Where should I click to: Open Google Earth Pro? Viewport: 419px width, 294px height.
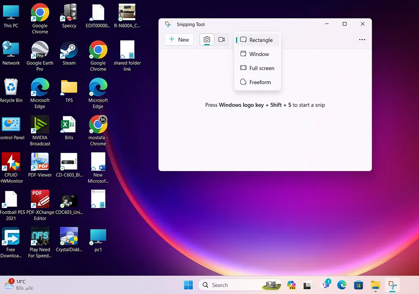click(x=40, y=51)
